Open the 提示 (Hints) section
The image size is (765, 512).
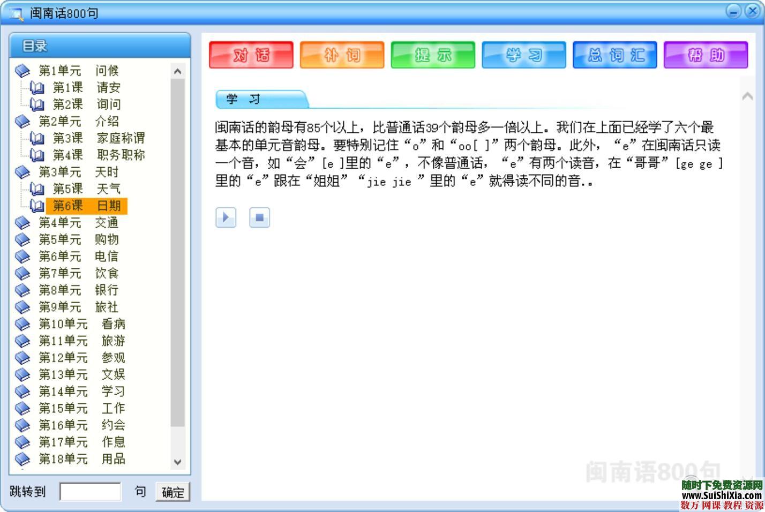[433, 55]
